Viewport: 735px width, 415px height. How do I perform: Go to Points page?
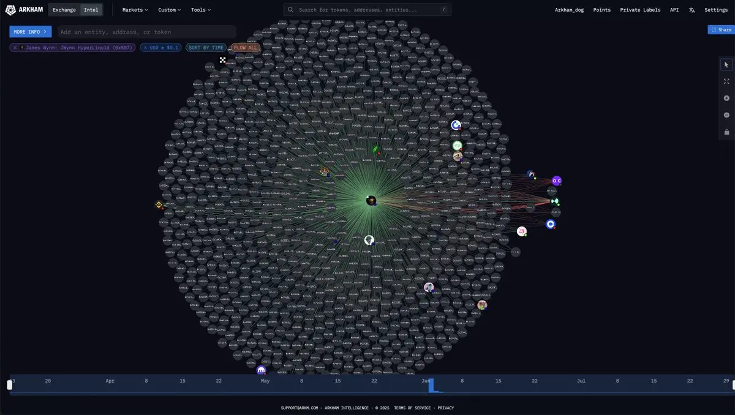pos(601,10)
